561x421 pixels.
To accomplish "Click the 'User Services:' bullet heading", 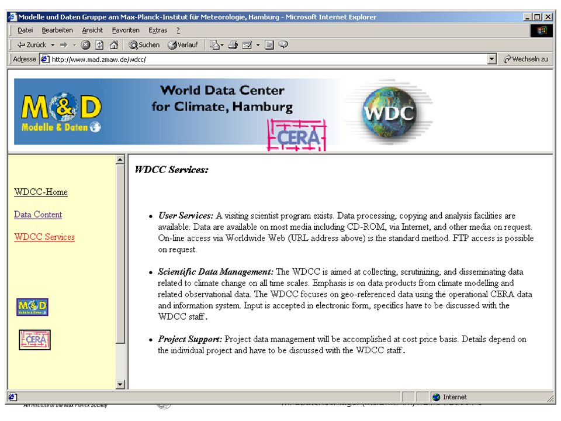I will [186, 216].
